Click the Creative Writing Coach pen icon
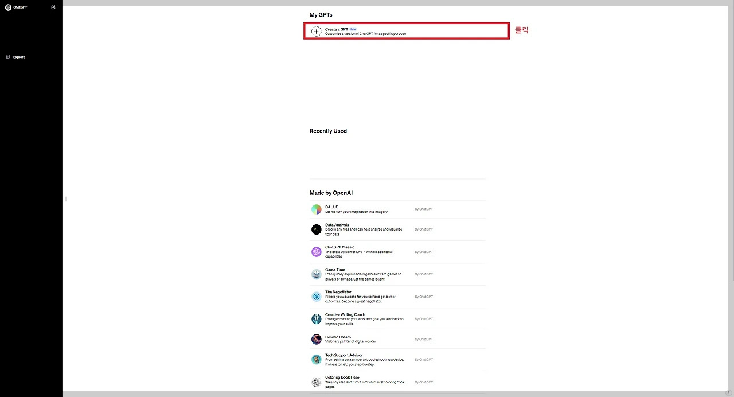Image resolution: width=734 pixels, height=397 pixels. click(317, 319)
